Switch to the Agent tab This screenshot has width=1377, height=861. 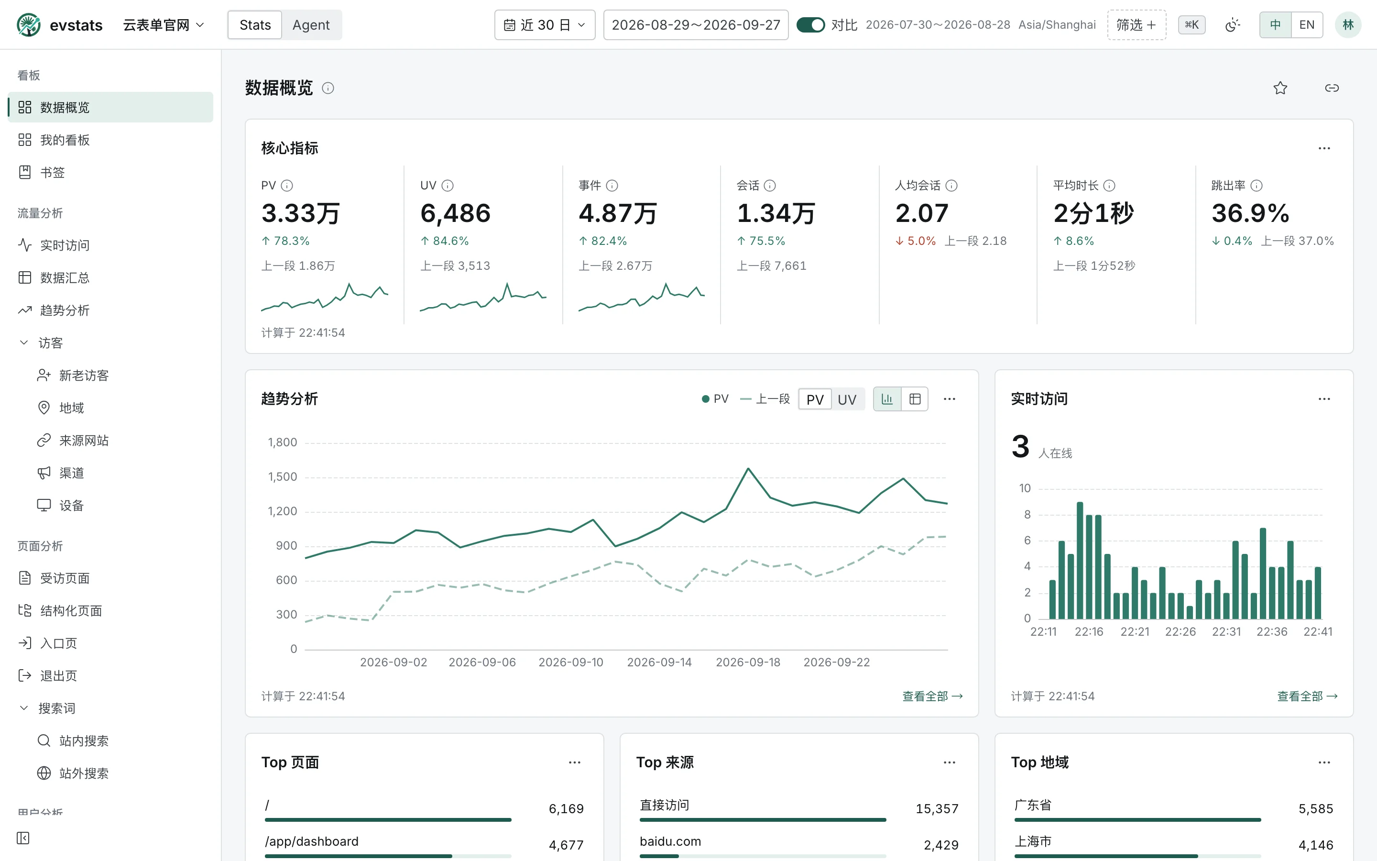(311, 25)
